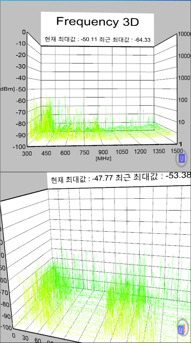Click the dBm axis unit label

click(7, 89)
